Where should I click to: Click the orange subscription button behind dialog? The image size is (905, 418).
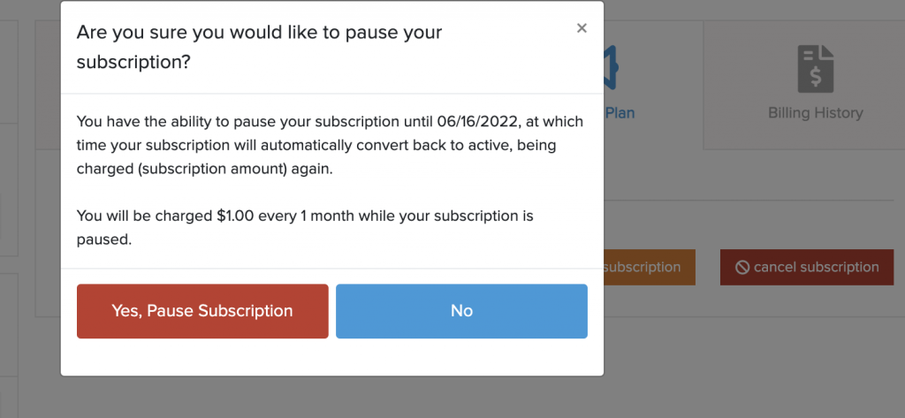[649, 267]
